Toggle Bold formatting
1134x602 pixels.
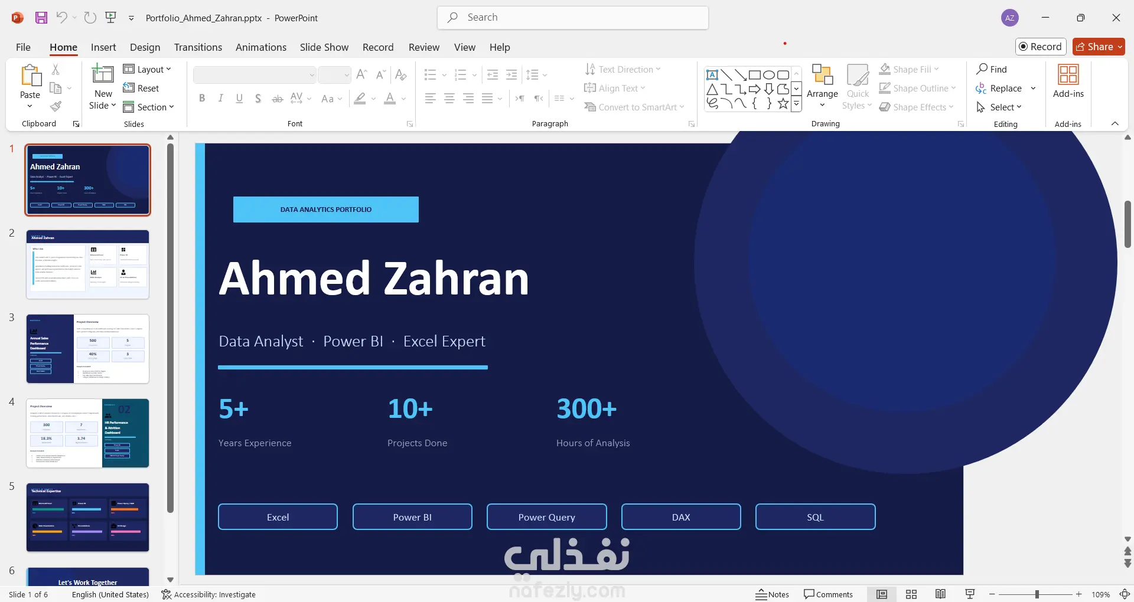coord(202,99)
